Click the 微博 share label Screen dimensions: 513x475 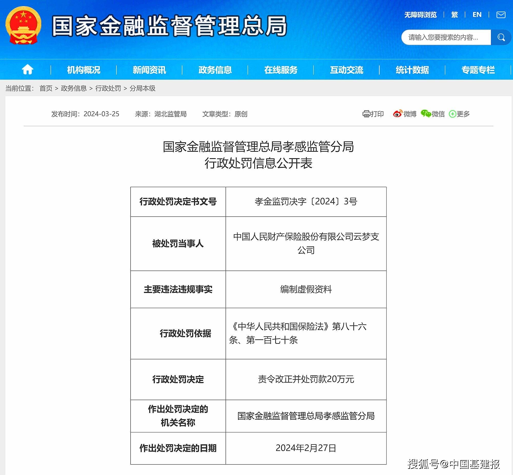[x=410, y=114]
